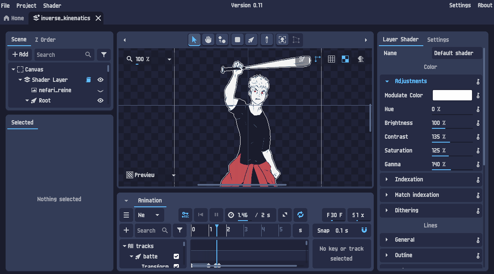Viewport: 494px width, 274px height.
Task: Toggle visibility of the Root node
Action: [100, 100]
